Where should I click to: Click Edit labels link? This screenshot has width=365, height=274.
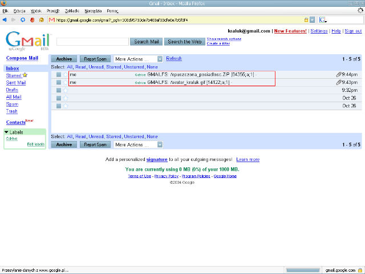[35, 144]
